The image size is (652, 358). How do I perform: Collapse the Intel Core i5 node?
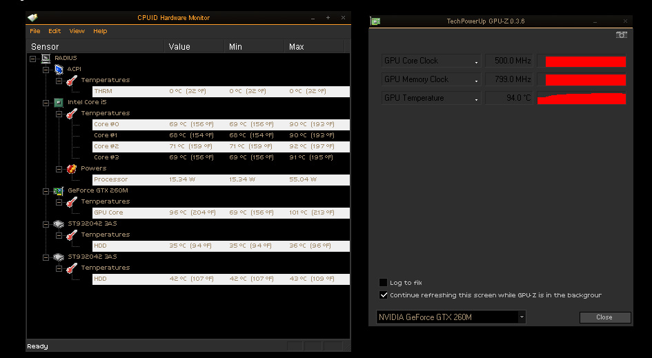click(x=46, y=103)
